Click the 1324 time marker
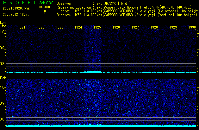Screen dimensions: 199x130 click(x=78, y=27)
